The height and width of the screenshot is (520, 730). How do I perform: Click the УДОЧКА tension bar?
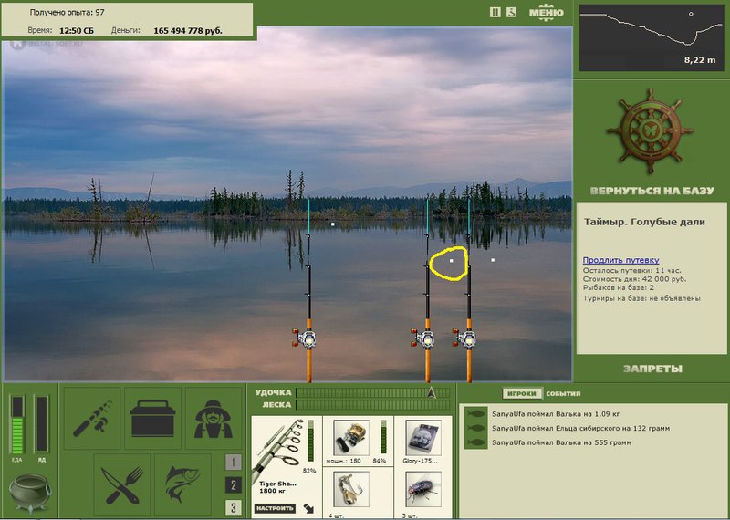click(x=373, y=393)
